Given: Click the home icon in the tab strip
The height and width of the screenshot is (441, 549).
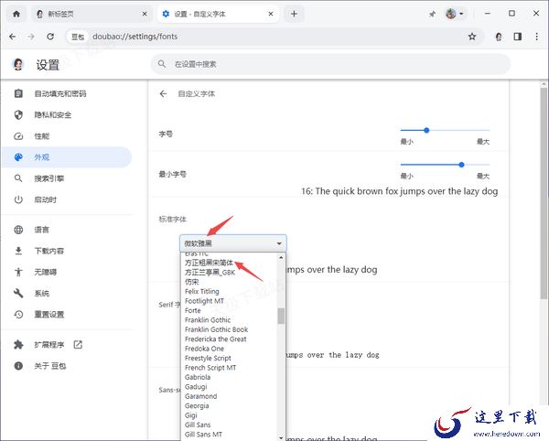Looking at the screenshot, I should [x=16, y=14].
